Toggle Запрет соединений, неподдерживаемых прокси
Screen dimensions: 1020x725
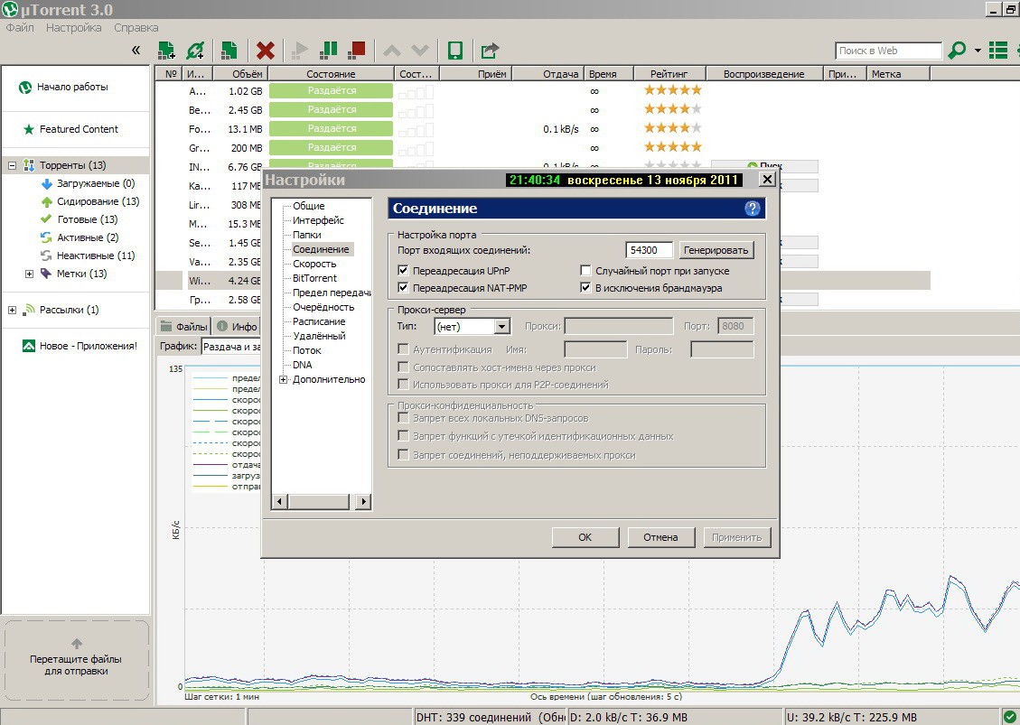click(403, 454)
